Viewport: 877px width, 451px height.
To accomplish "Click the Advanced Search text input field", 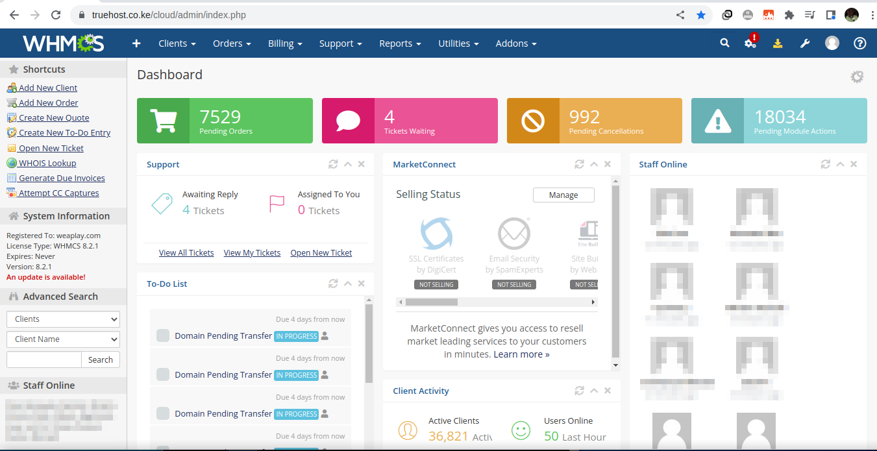I will tap(43, 359).
